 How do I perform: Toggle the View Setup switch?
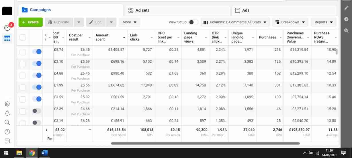click(x=193, y=22)
